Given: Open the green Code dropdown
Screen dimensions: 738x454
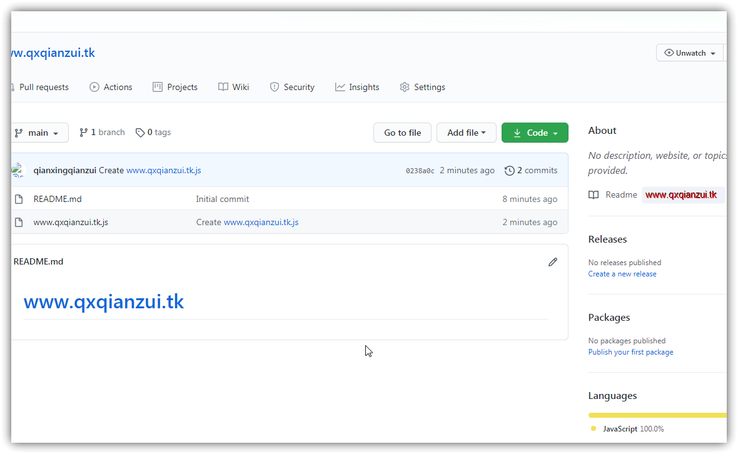Looking at the screenshot, I should point(535,133).
